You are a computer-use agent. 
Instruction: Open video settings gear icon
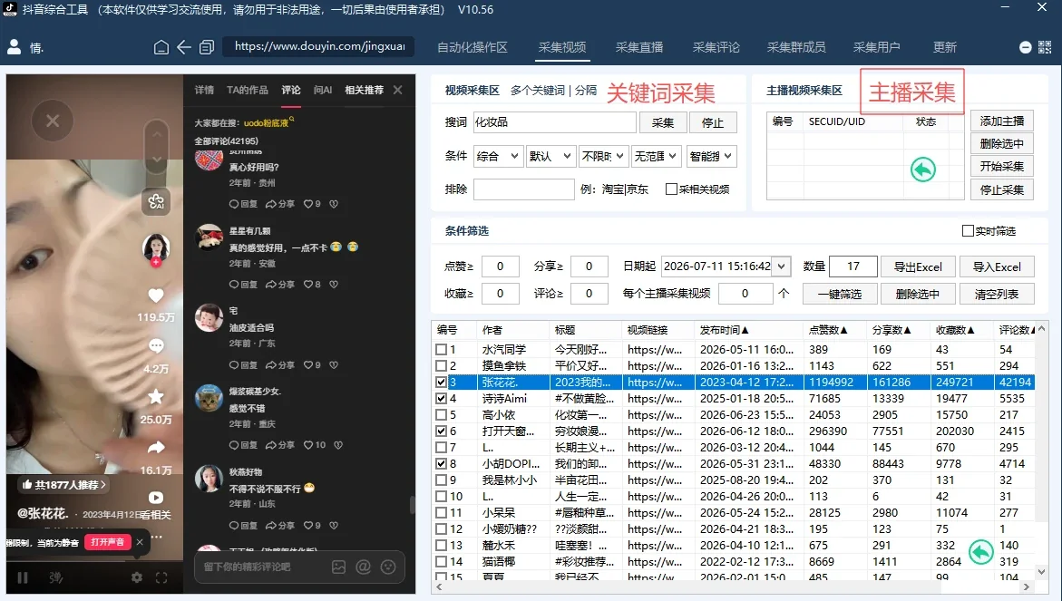137,577
